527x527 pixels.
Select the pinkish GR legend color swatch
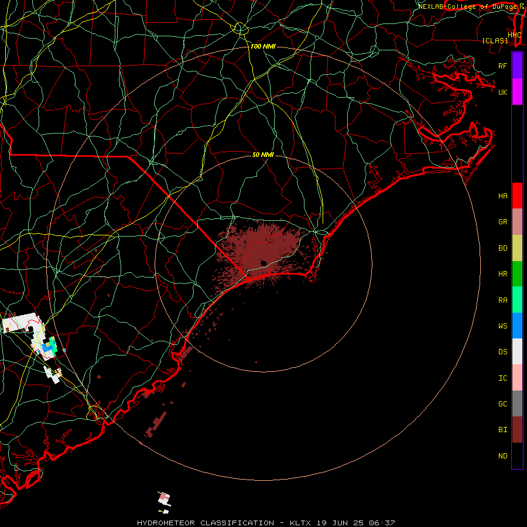point(517,221)
